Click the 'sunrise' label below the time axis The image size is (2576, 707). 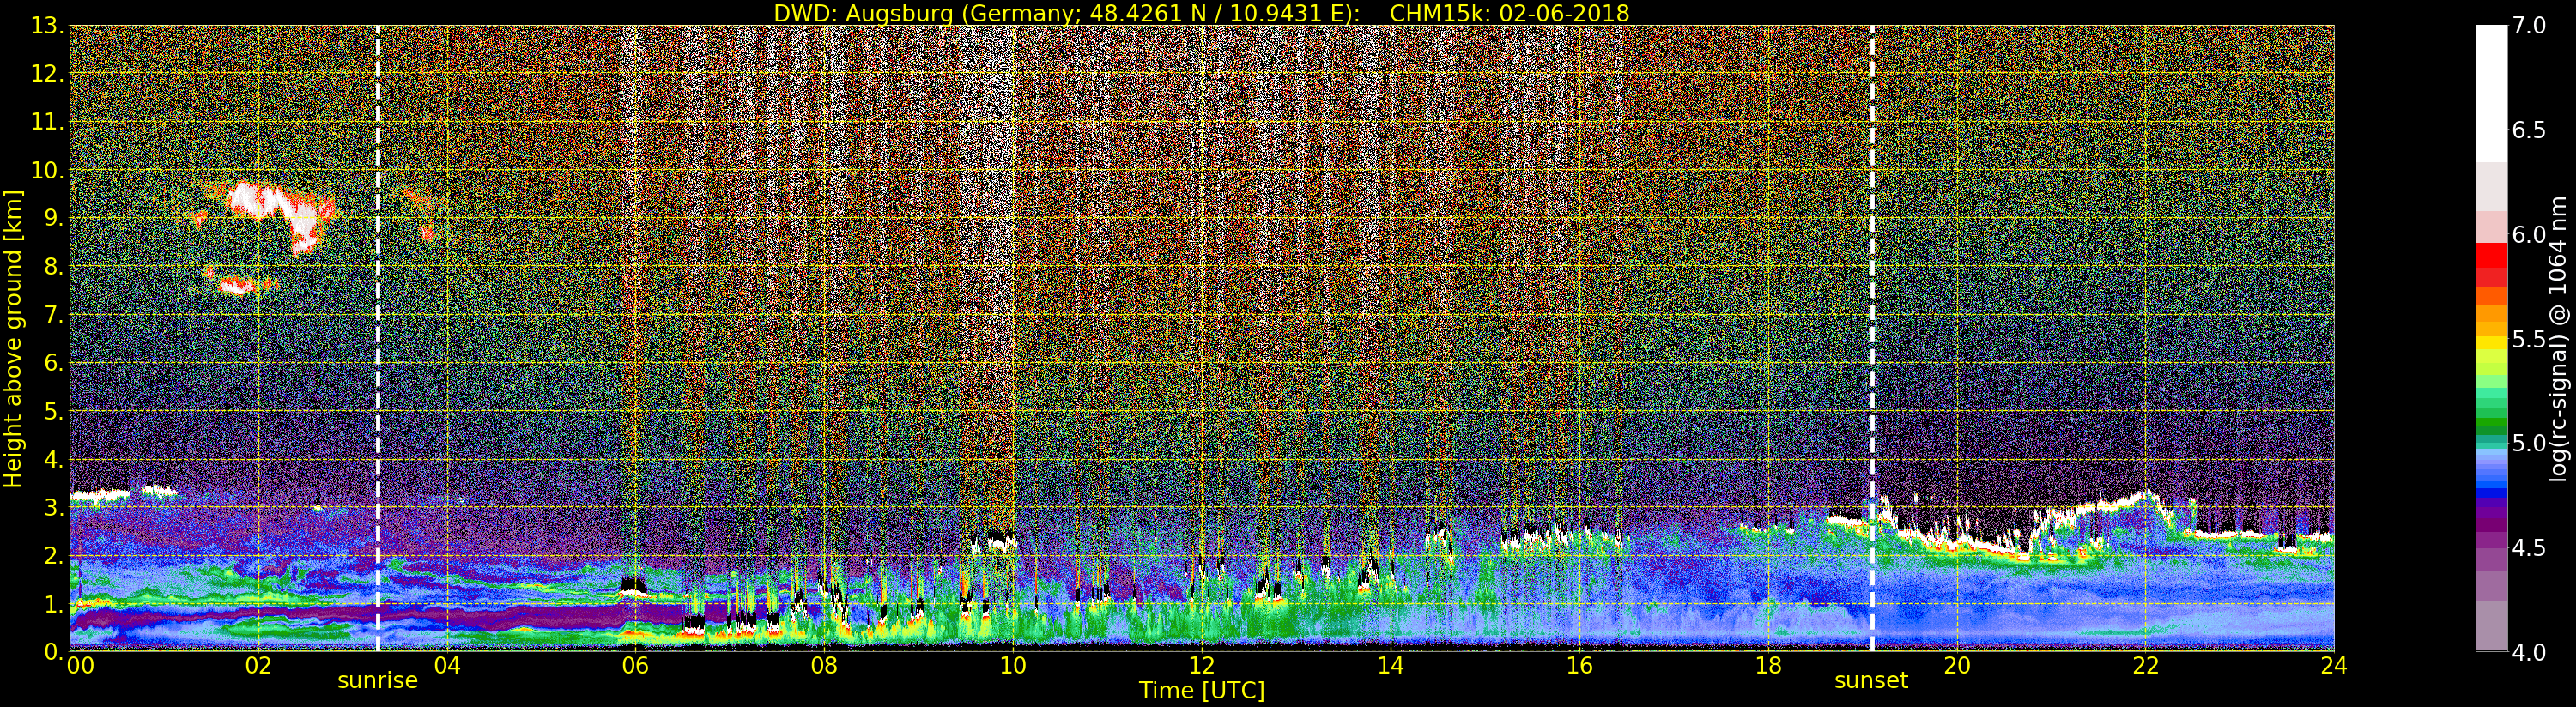pyautogui.click(x=377, y=681)
